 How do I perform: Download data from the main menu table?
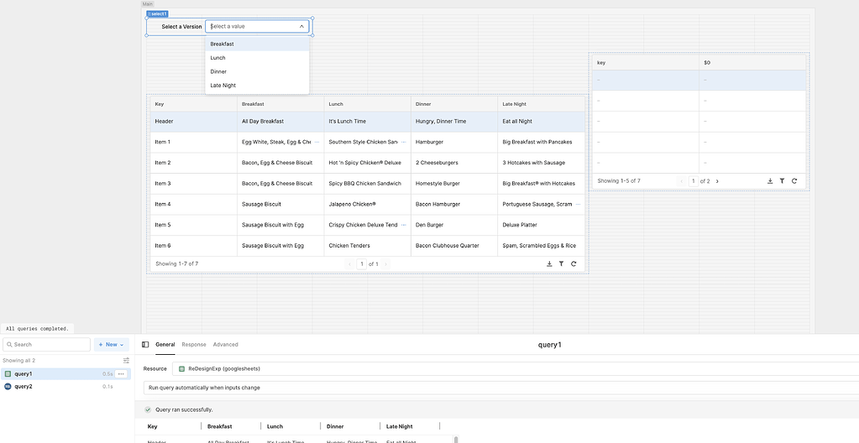tap(549, 264)
